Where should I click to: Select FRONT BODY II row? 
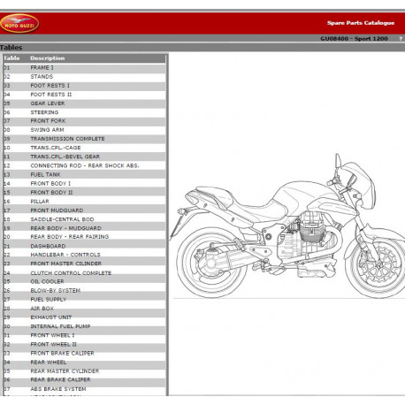[x=85, y=193]
